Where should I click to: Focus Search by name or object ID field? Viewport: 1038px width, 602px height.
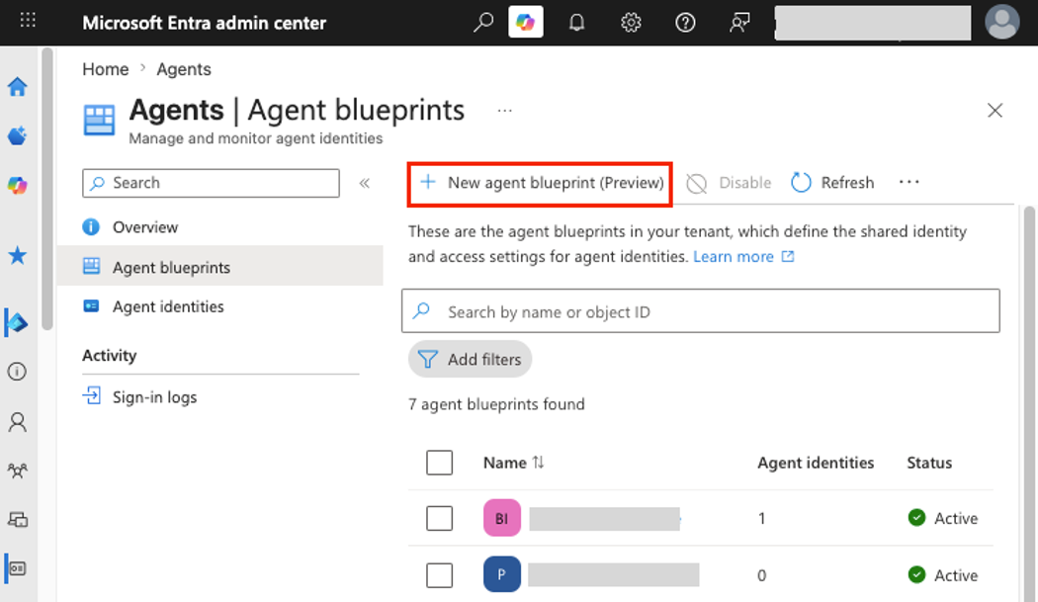click(700, 311)
